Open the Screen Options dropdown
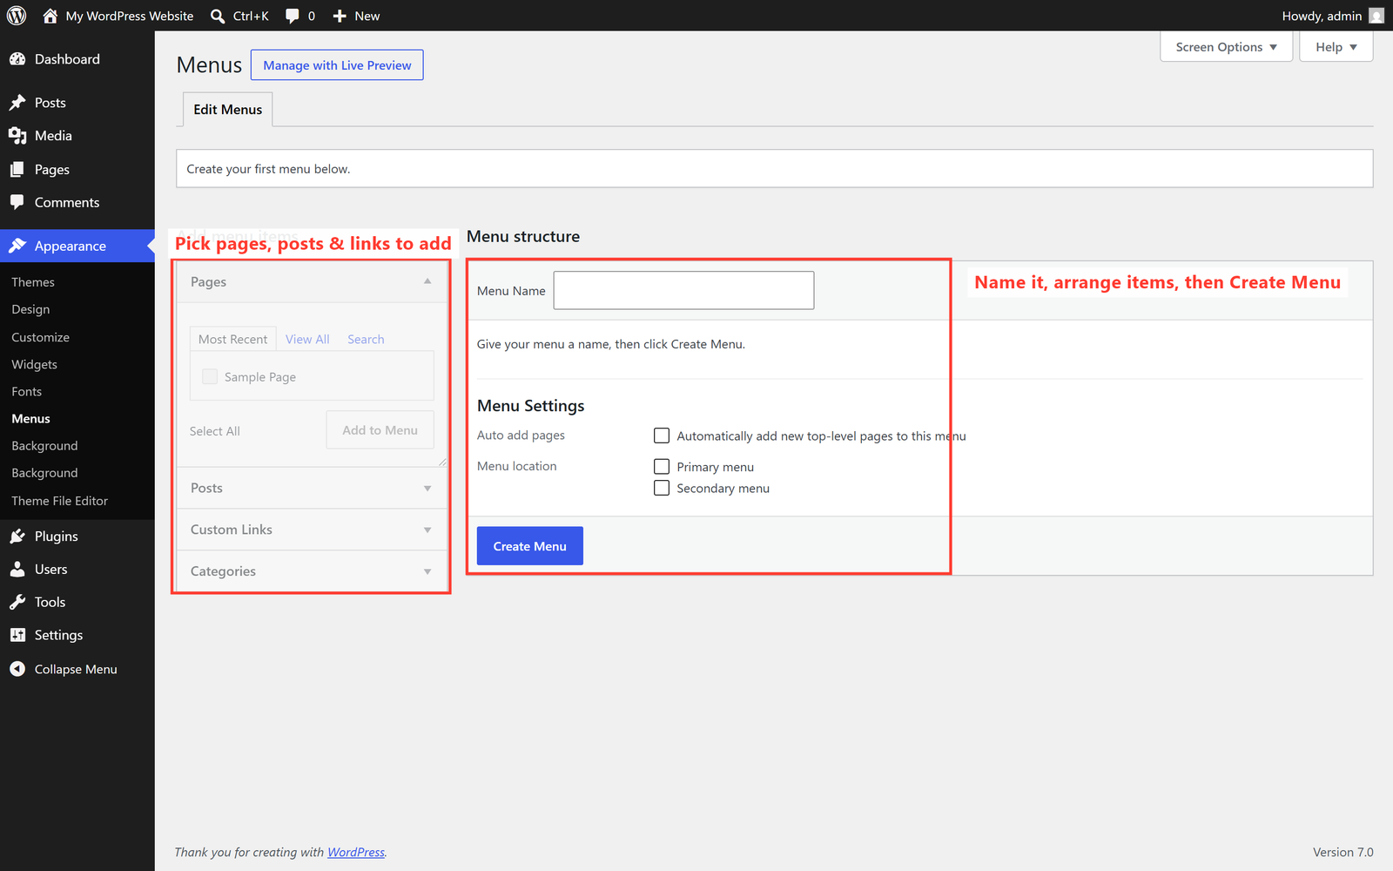Screen dimensions: 1393x871 [x=1226, y=47]
